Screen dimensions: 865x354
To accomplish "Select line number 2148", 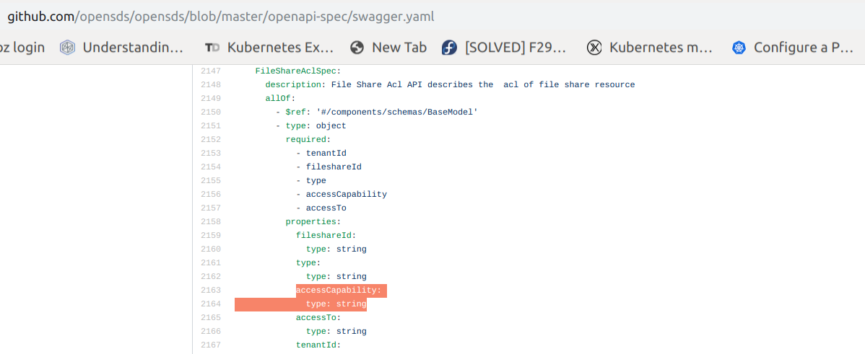I will (x=211, y=85).
